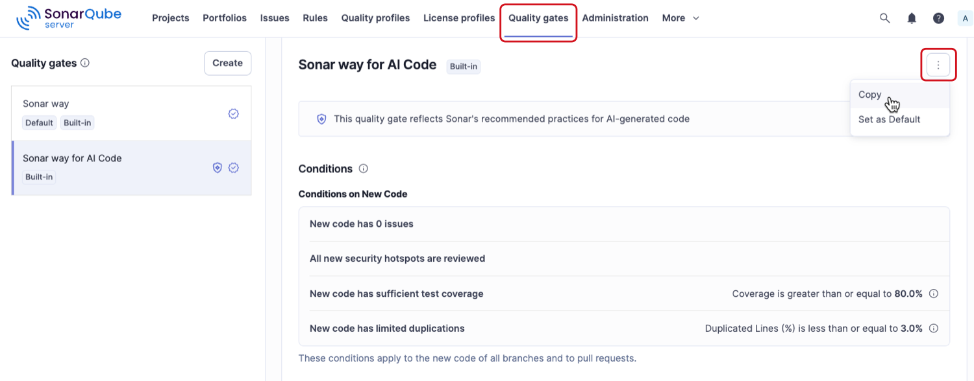Open the user account avatar
Screen dimensions: 974x381
965,18
